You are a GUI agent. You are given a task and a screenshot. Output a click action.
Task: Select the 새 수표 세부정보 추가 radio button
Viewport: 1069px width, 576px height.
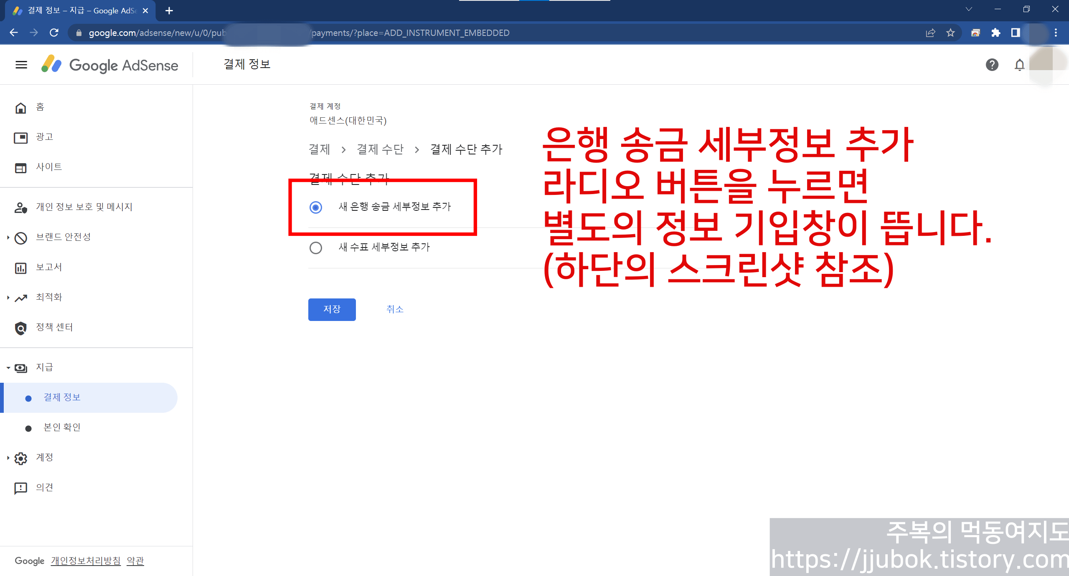pos(315,248)
